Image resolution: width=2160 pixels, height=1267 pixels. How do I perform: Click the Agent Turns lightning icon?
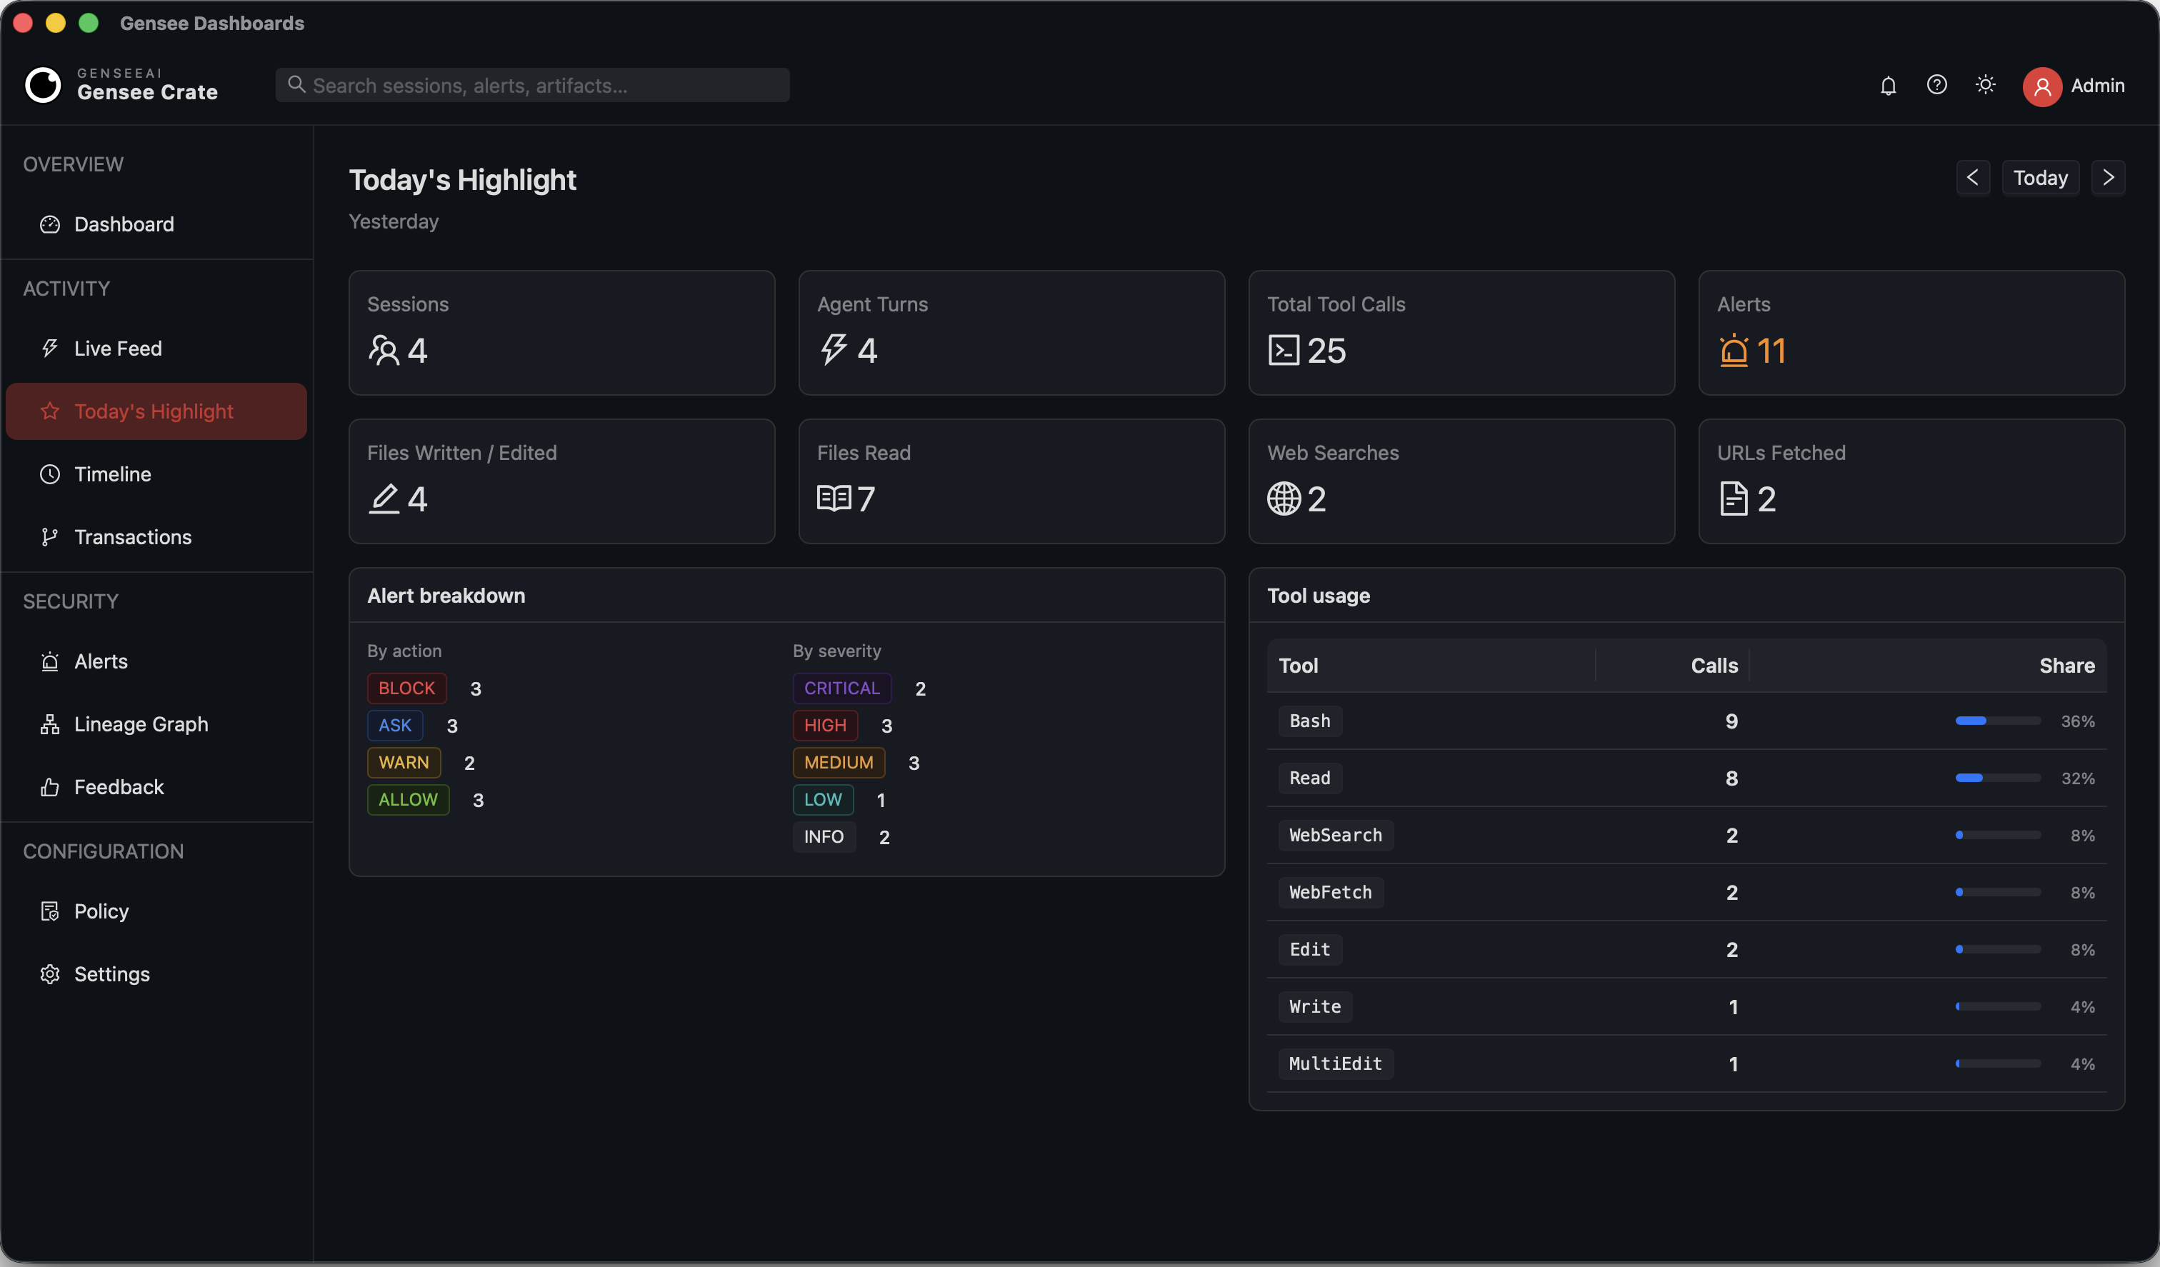point(833,350)
